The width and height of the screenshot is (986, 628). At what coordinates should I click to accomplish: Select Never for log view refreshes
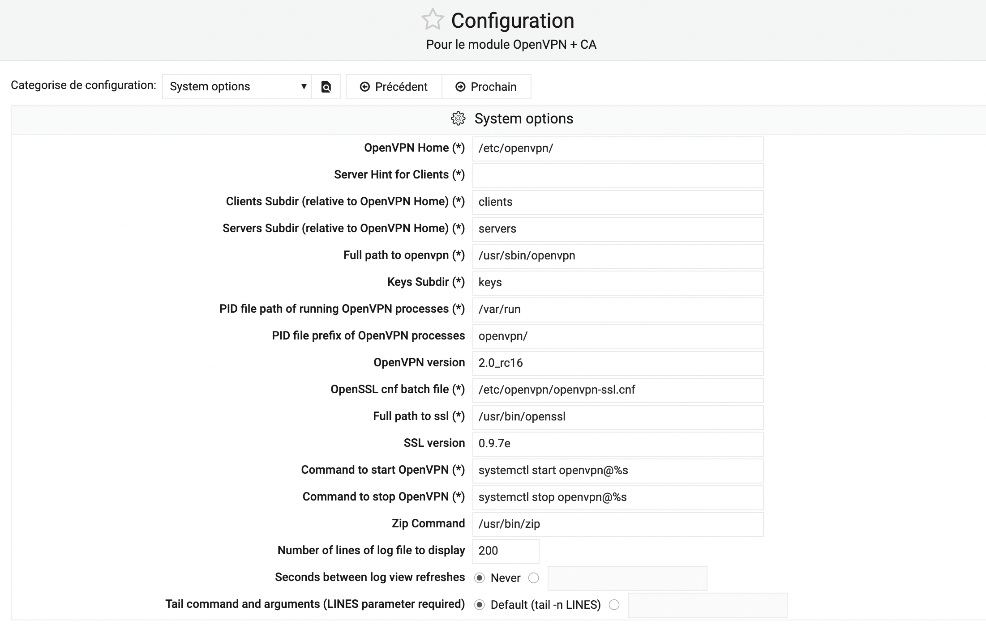[x=480, y=578]
